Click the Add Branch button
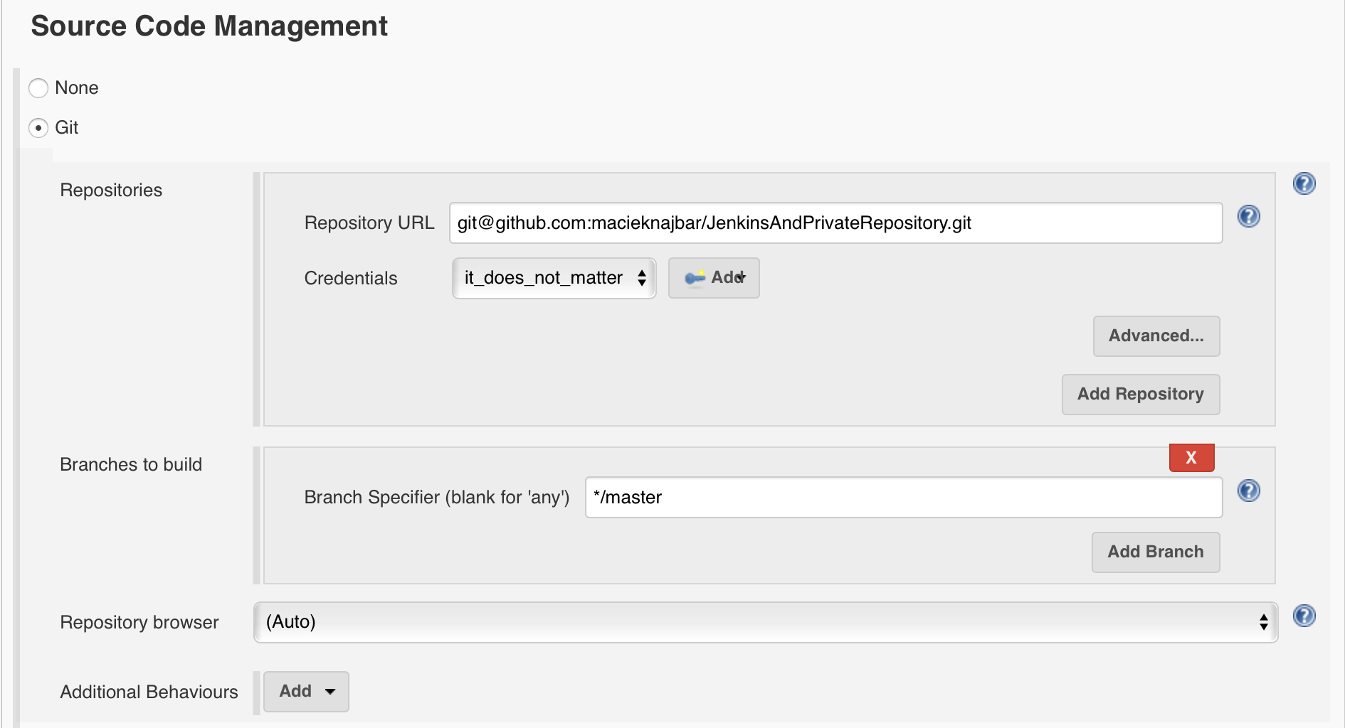This screenshot has height=728, width=1345. coord(1155,552)
